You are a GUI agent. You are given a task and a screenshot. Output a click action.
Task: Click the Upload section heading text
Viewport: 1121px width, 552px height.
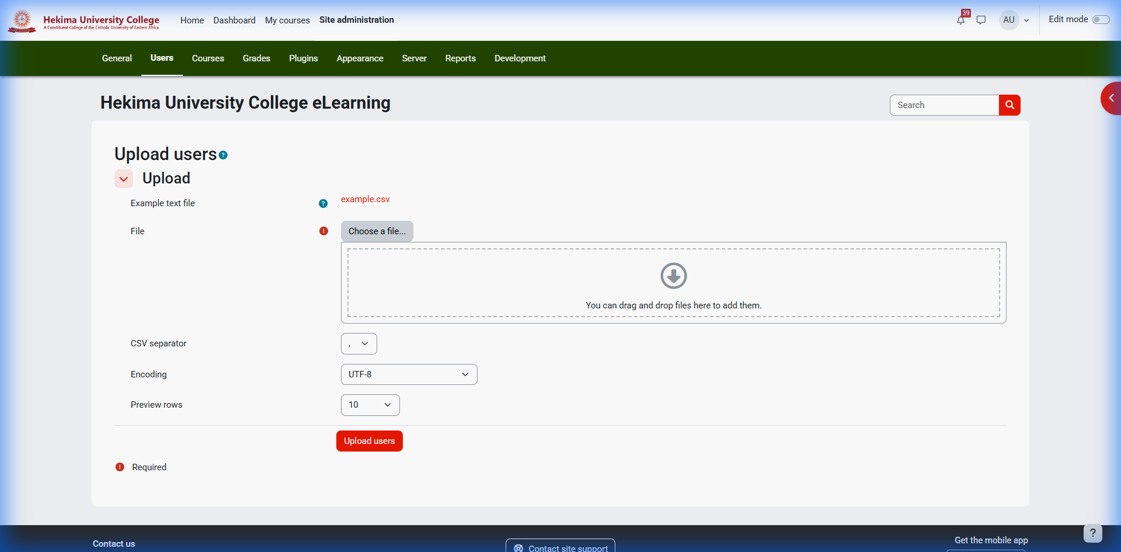tap(166, 178)
